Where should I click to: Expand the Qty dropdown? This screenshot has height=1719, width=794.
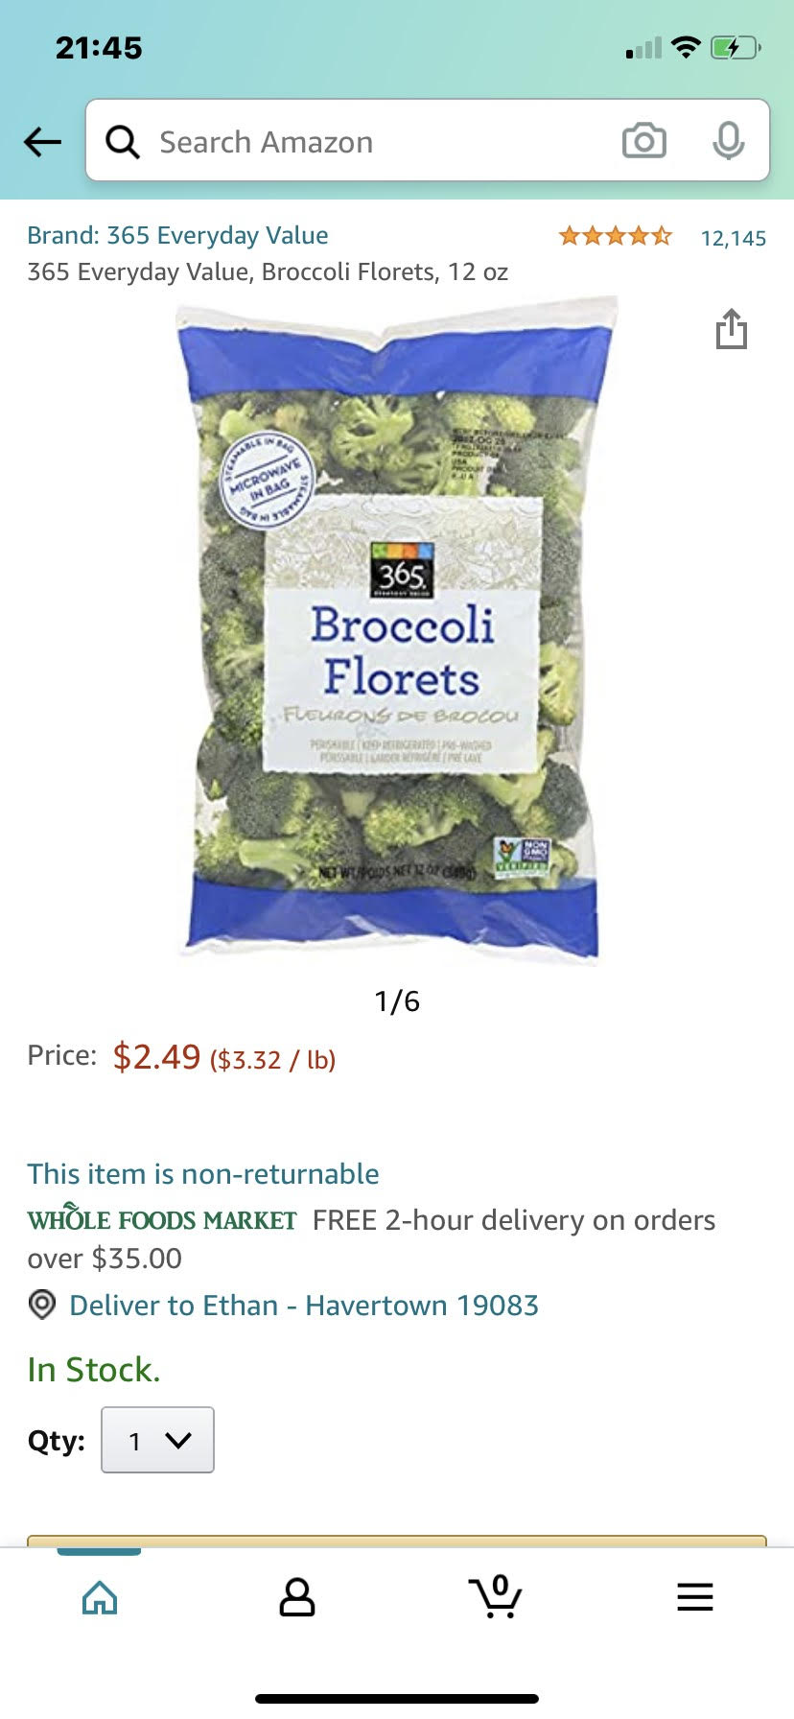pyautogui.click(x=157, y=1440)
